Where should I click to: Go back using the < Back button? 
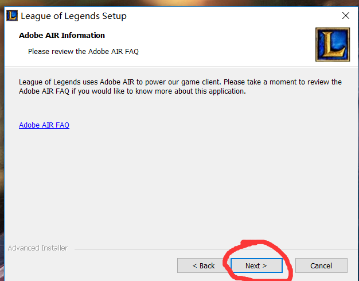click(204, 265)
